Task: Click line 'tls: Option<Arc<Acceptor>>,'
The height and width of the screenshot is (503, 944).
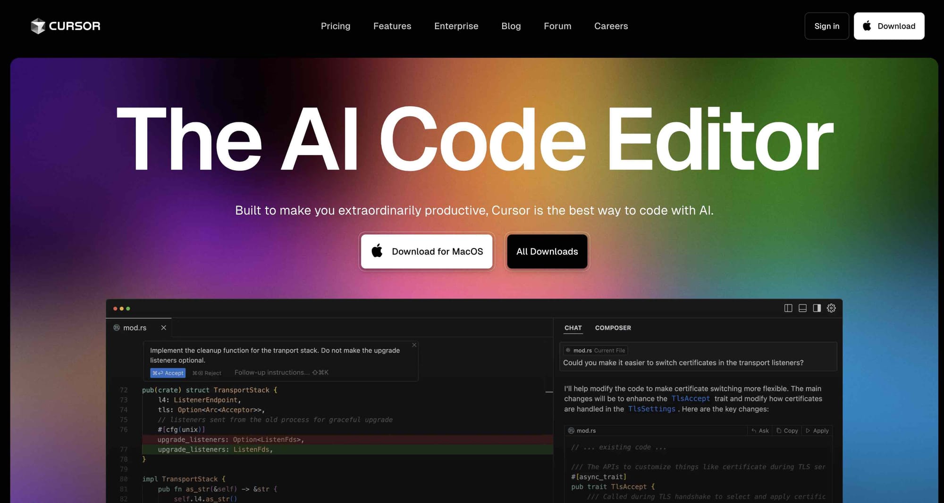Action: click(x=211, y=410)
